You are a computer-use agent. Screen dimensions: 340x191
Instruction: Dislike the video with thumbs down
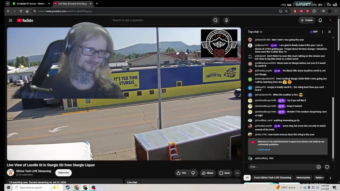193,173
